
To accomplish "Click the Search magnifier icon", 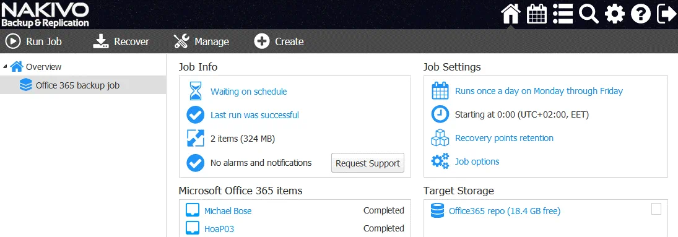I will coord(588,14).
